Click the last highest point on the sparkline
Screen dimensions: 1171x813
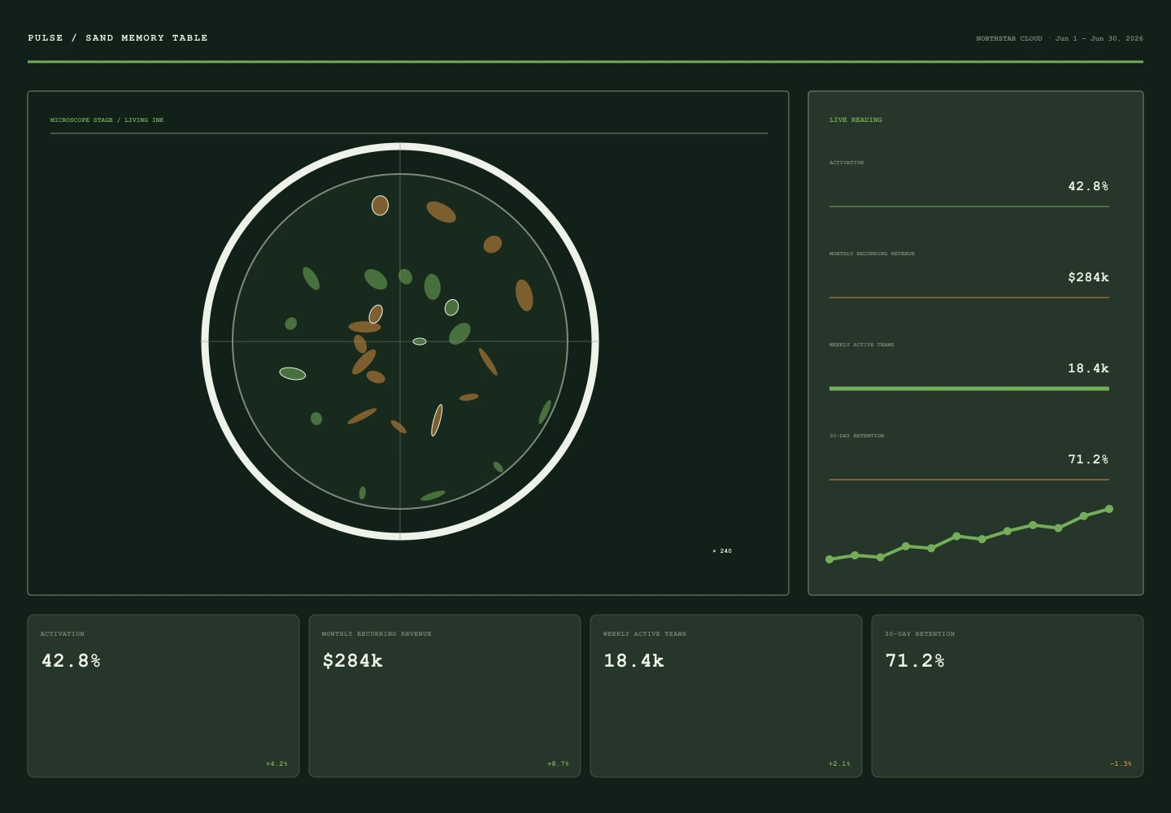click(1109, 509)
